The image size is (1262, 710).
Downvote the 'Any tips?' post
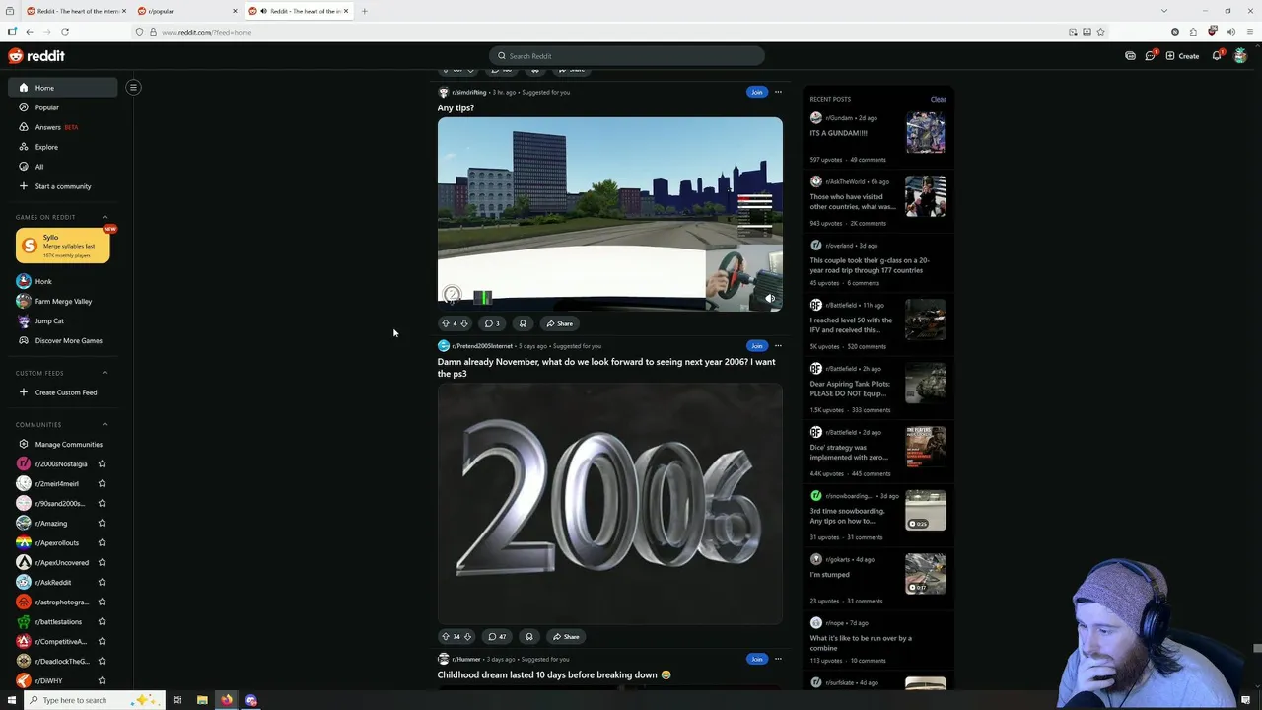pyautogui.click(x=464, y=323)
